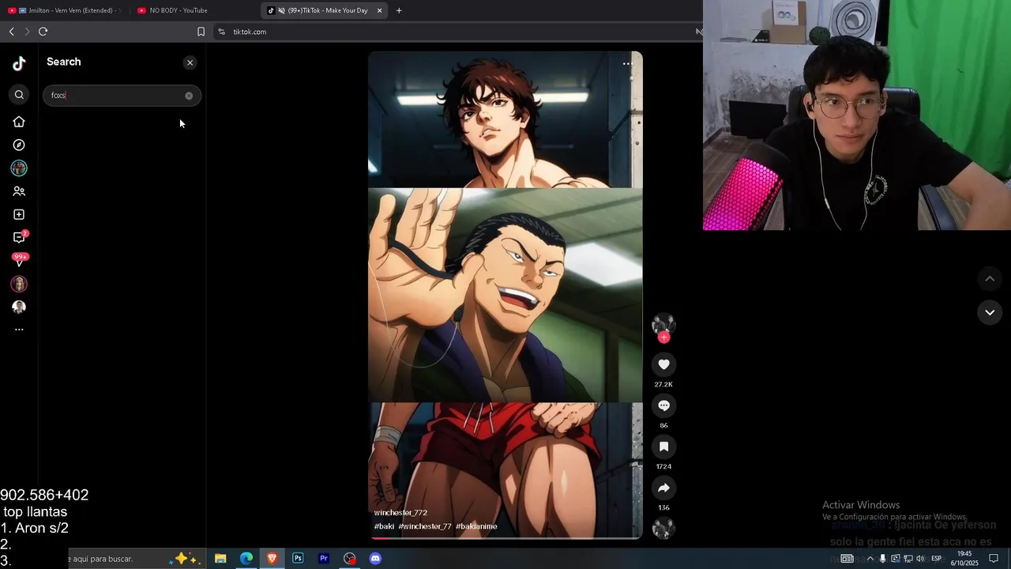Go to the Home feed icon
1011x569 pixels.
(x=19, y=122)
